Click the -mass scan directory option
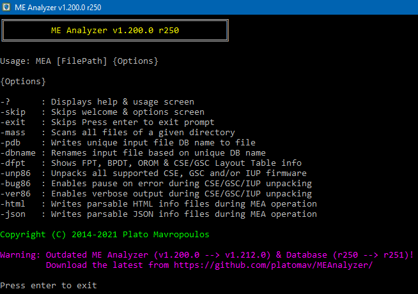418x294 pixels. coord(118,133)
